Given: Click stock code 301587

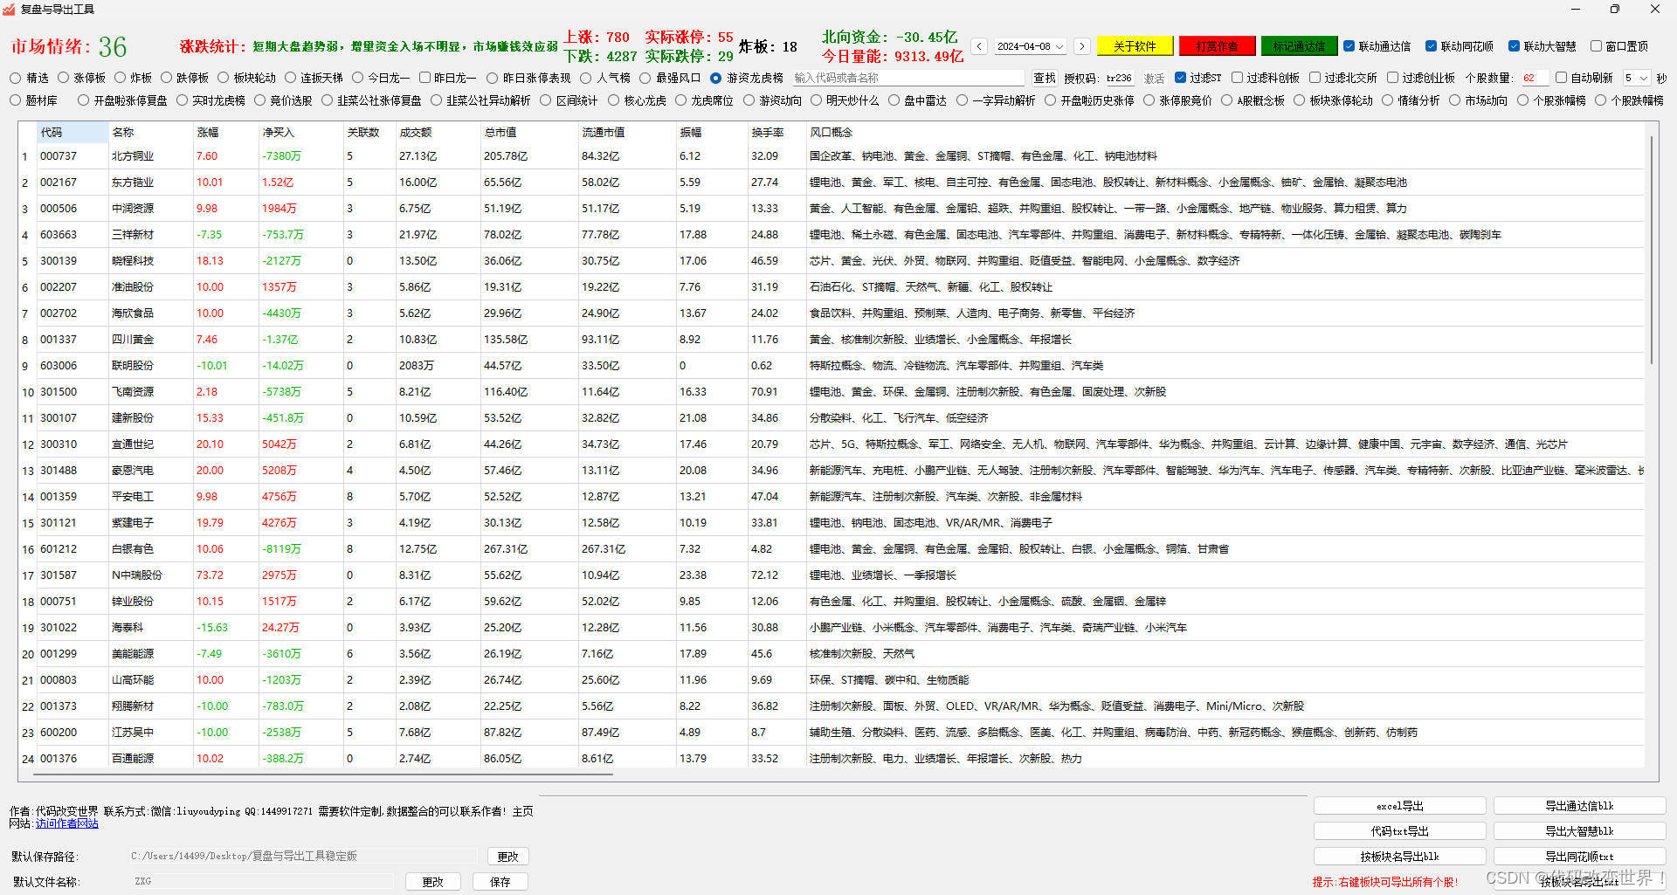Looking at the screenshot, I should (59, 575).
